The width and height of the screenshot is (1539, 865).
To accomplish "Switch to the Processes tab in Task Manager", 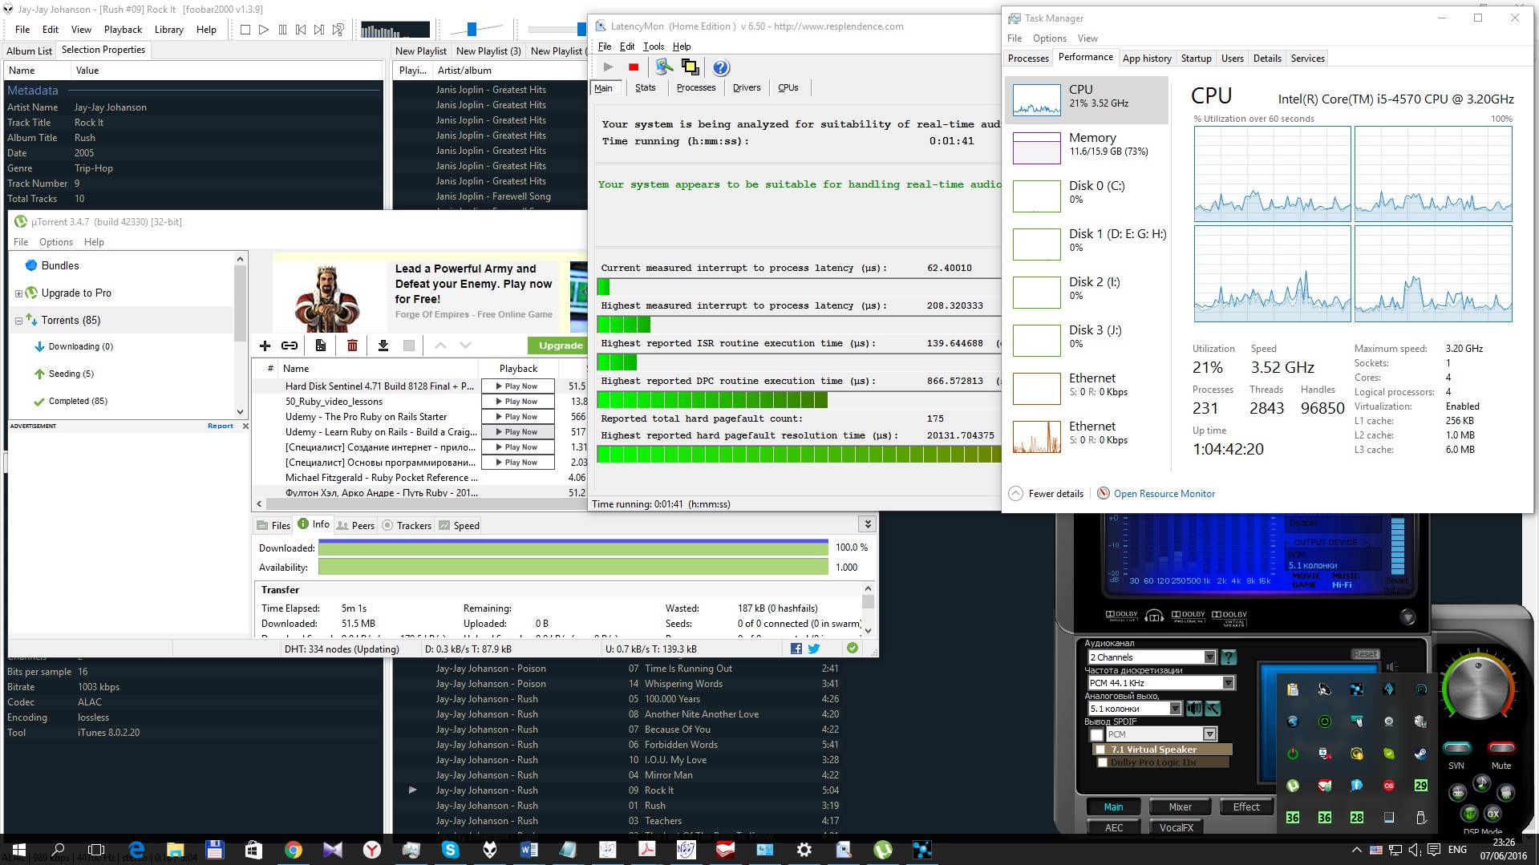I will [1028, 59].
